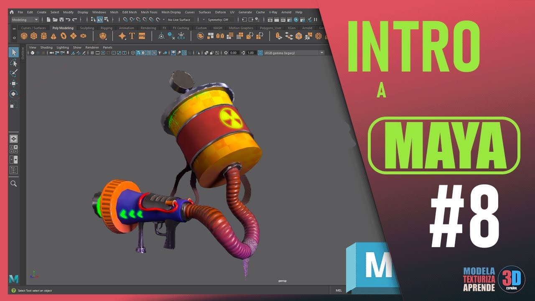Toggle viewport grid display

(x=92, y=53)
